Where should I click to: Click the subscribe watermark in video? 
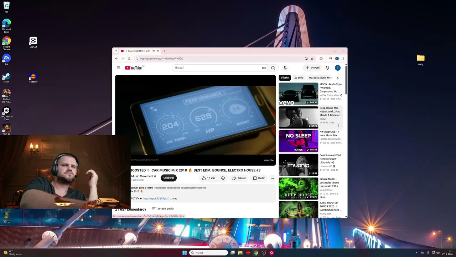269,160
